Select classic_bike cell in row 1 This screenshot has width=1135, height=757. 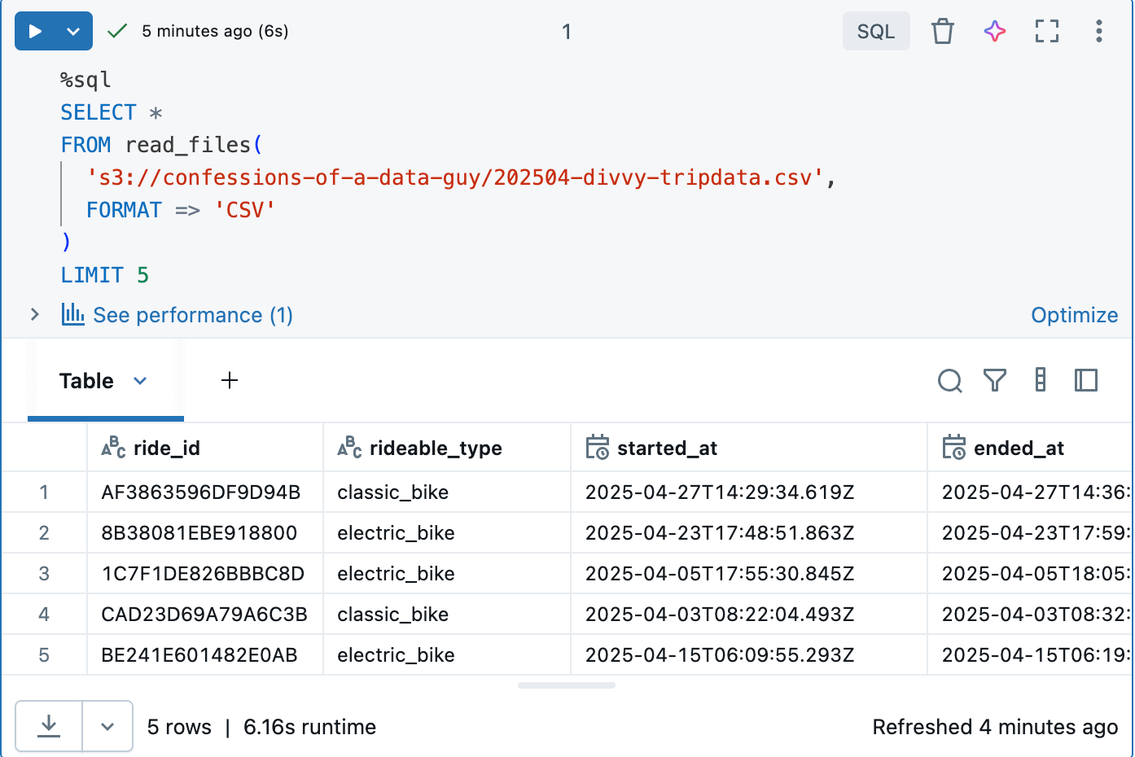(447, 492)
